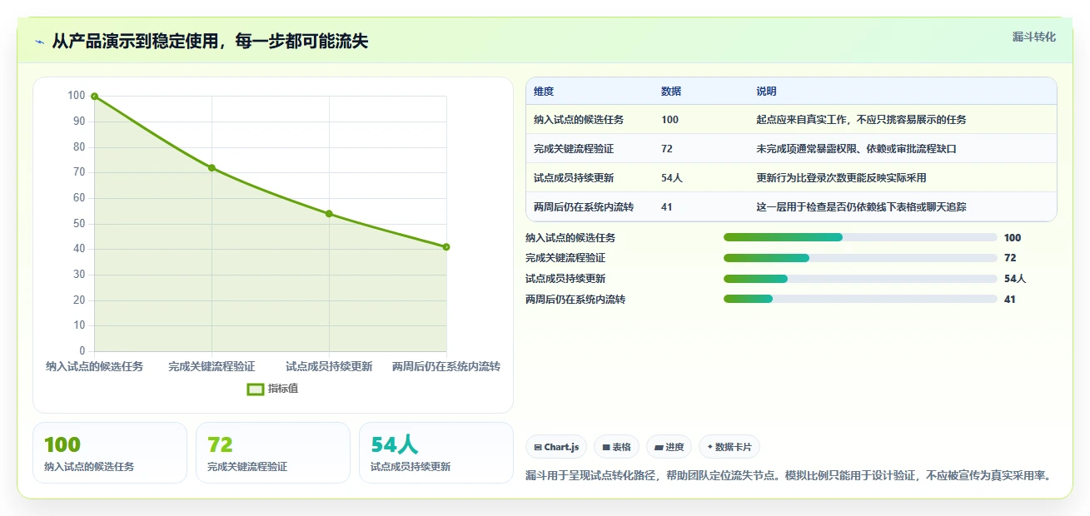The image size is (1090, 516).
Task: Click table cell 纳入试点的候选任务
Action: [x=579, y=120]
